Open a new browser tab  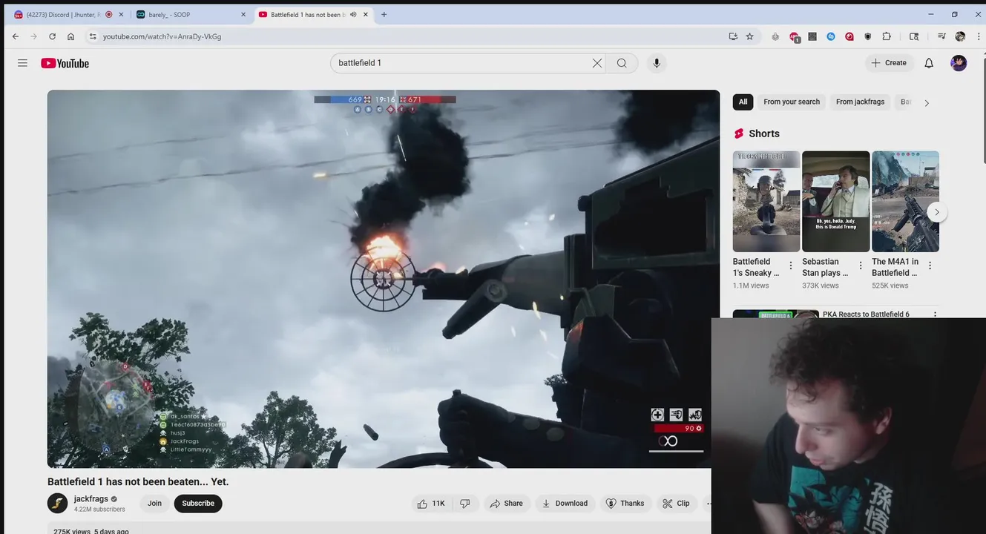pyautogui.click(x=384, y=14)
